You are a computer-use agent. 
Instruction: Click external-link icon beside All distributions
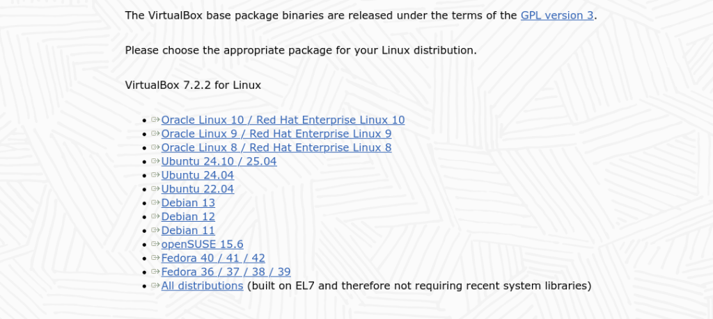coord(155,286)
